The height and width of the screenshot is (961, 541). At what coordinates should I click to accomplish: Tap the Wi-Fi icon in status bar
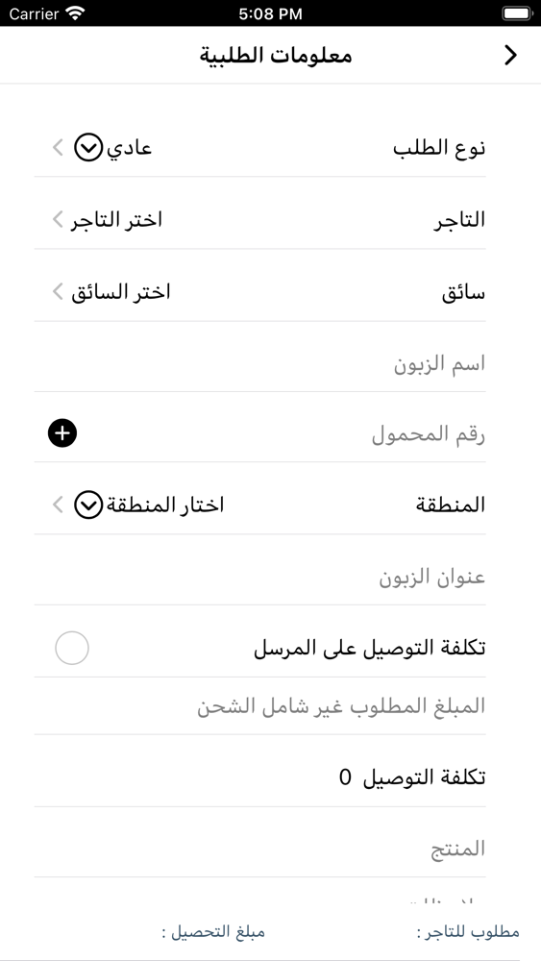(75, 13)
